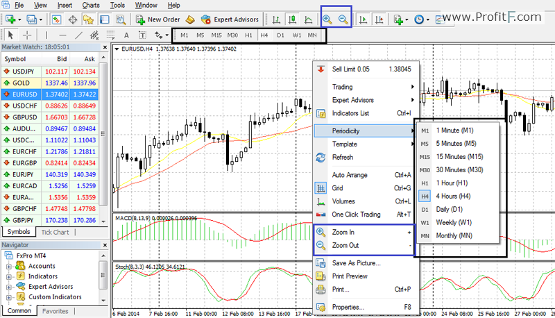Expand Custom Indicators node in Navigator

click(9, 297)
